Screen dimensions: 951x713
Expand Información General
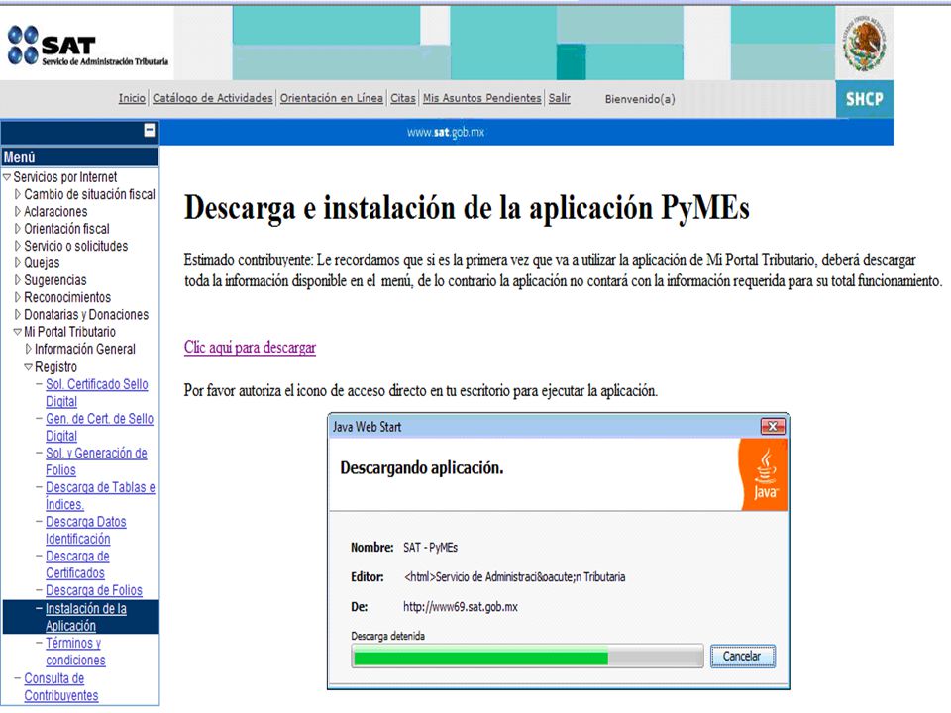coord(28,350)
